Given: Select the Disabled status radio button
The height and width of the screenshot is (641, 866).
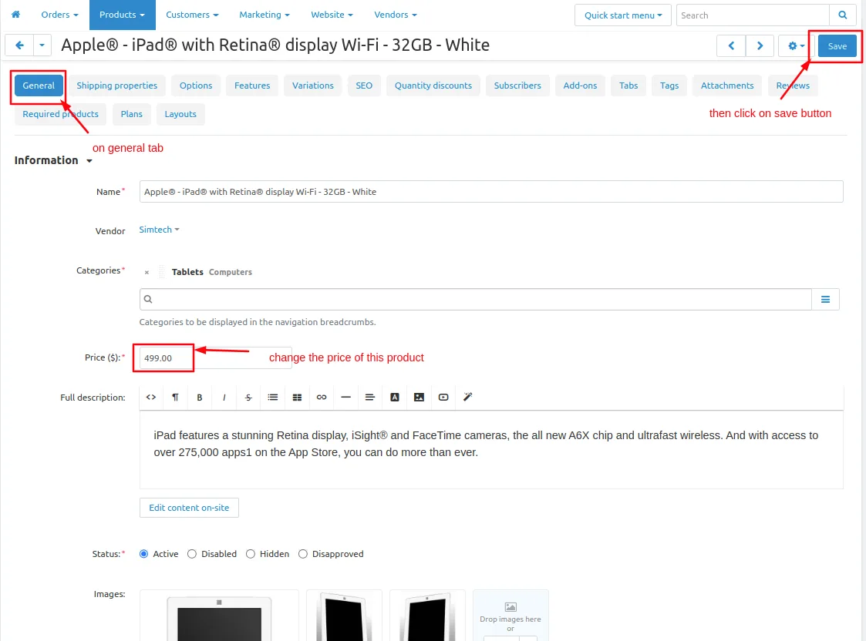Looking at the screenshot, I should coord(192,554).
